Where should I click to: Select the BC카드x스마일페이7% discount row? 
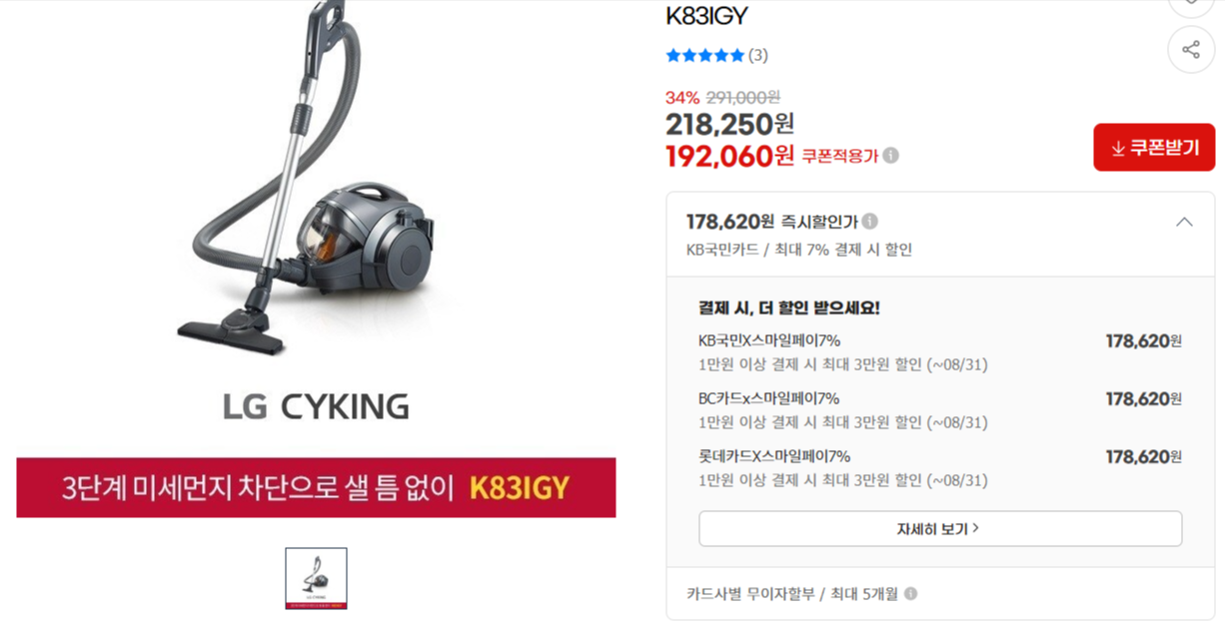pyautogui.click(x=940, y=410)
